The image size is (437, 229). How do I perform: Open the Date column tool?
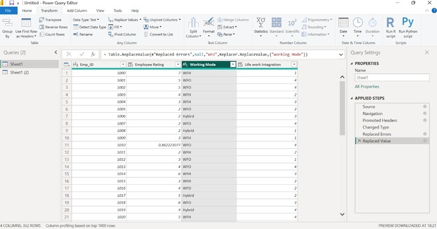(x=344, y=27)
